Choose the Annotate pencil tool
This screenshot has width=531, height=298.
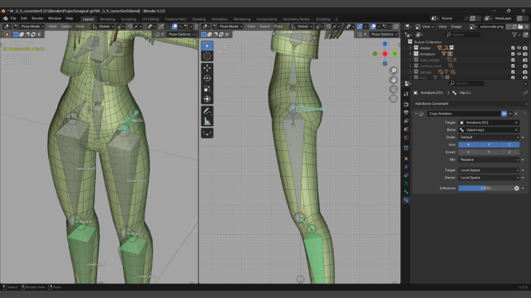[207, 111]
